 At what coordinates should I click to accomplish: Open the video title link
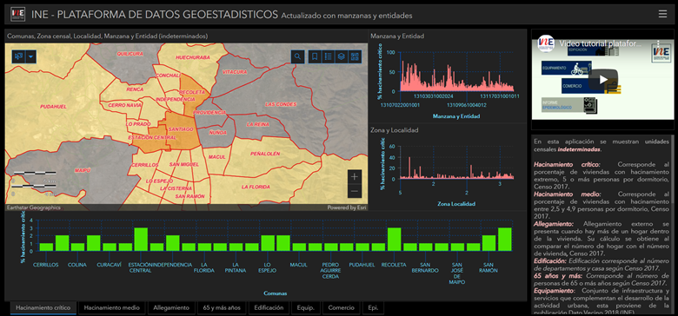(601, 43)
